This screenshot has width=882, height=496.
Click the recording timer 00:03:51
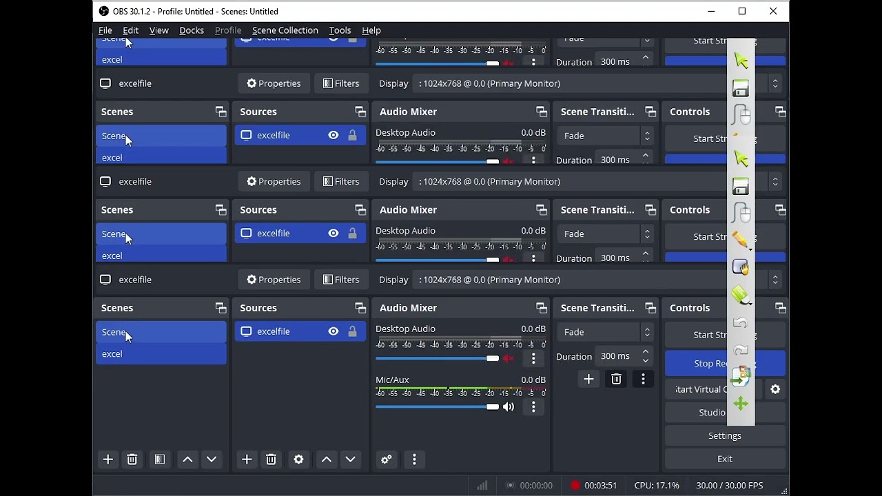tap(600, 486)
